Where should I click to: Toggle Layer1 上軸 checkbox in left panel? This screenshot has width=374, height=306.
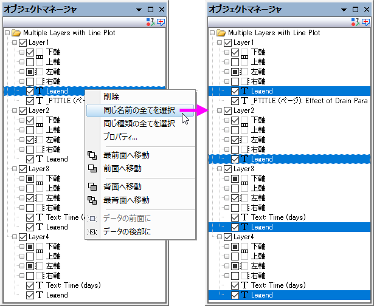point(30,62)
